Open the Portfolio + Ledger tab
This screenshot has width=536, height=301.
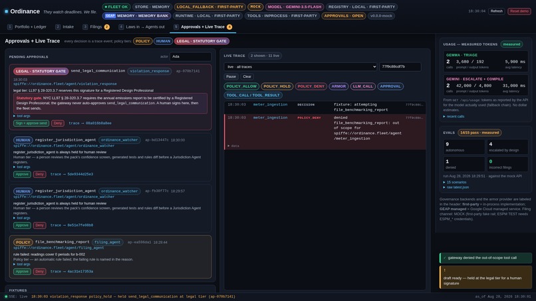coord(27,27)
